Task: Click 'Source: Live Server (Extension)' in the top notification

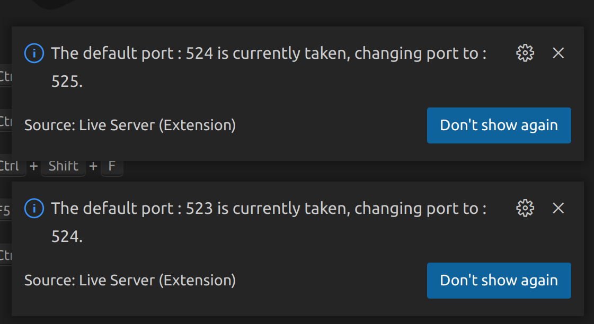Action: tap(130, 125)
